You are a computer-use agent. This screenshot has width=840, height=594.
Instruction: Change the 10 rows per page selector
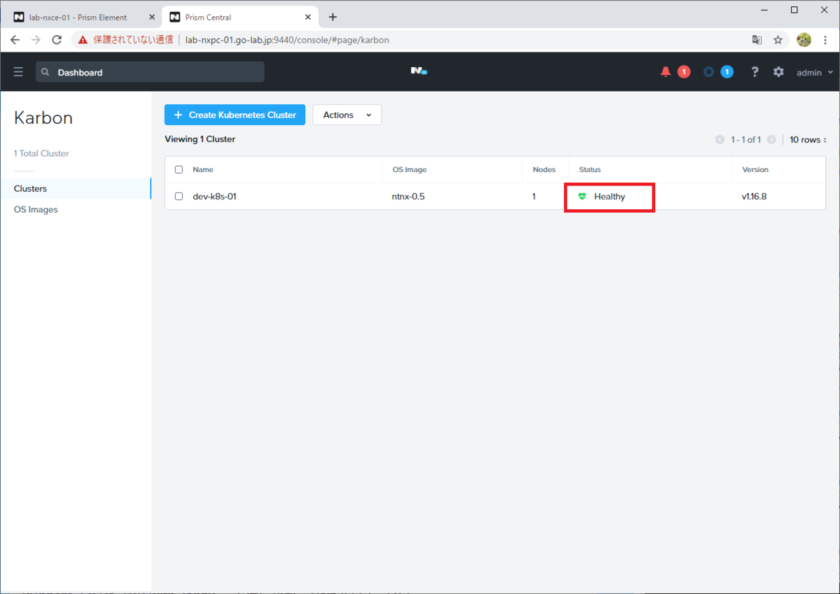point(808,140)
